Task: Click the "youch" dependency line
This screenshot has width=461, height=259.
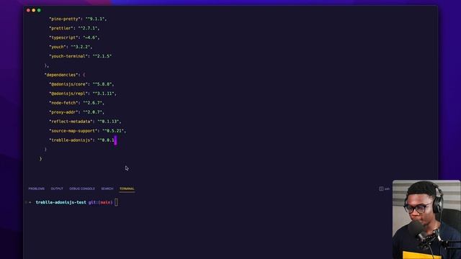Action: 71,47
